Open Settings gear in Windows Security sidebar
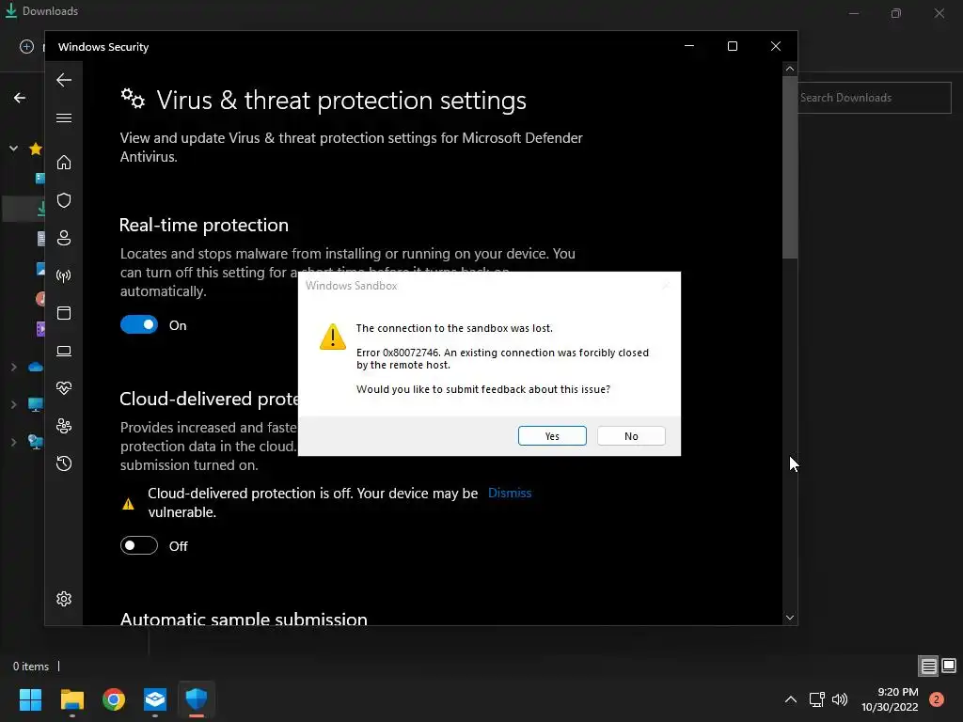Viewport: 963px width, 722px height. tap(64, 599)
